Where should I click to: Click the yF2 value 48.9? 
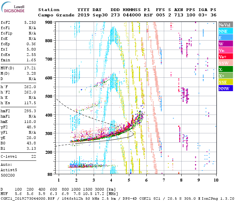coord(31,127)
